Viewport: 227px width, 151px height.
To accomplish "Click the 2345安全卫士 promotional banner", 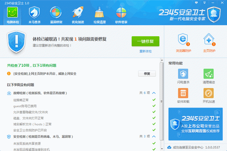I will point(196,123).
